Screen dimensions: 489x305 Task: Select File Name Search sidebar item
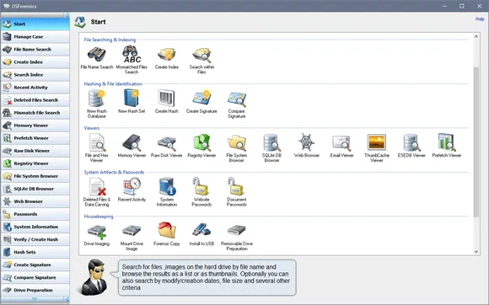pyautogui.click(x=35, y=49)
